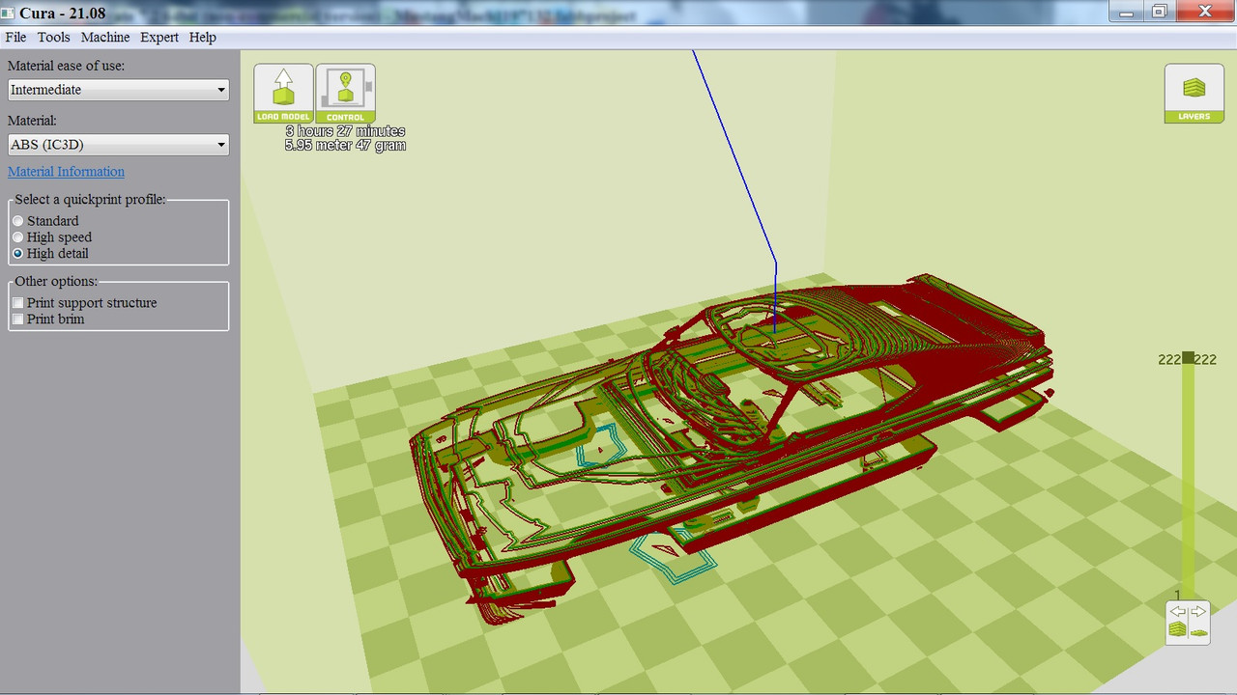Open the Tools menu
This screenshot has width=1237, height=695.
click(54, 37)
